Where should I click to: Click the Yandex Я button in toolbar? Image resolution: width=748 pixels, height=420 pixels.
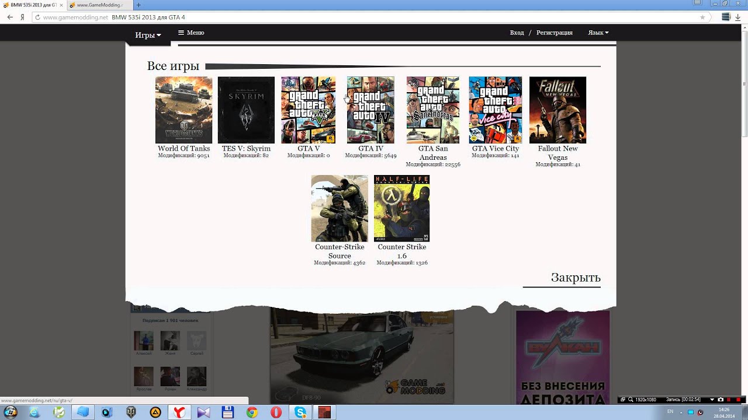coord(22,17)
